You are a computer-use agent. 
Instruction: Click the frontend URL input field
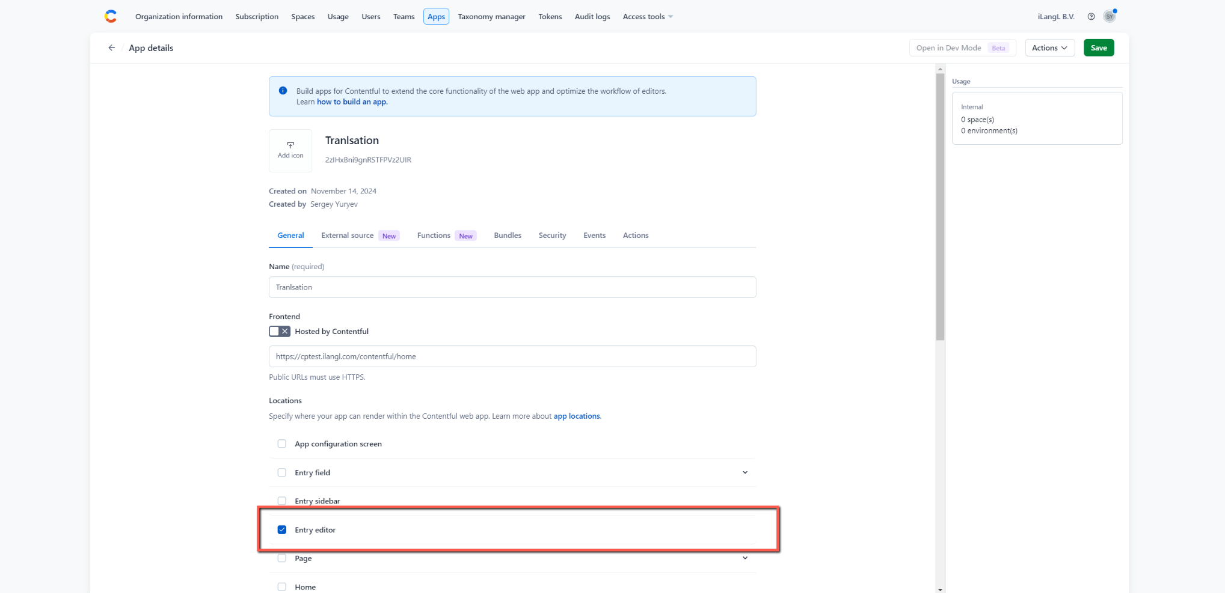[512, 357]
